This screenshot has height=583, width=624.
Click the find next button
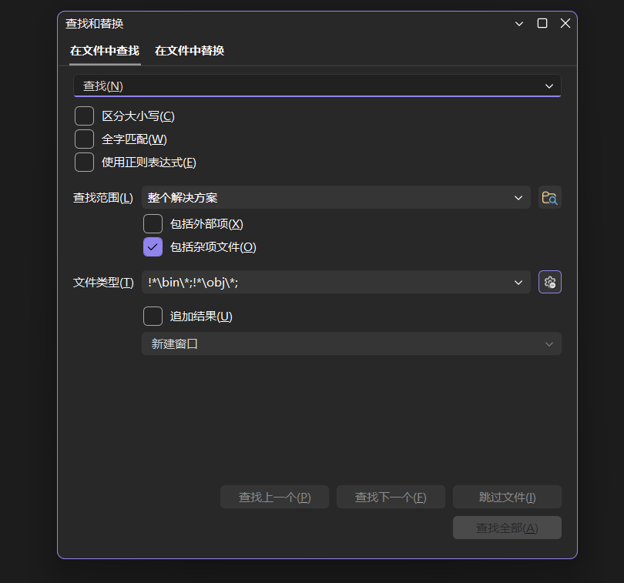tap(391, 497)
